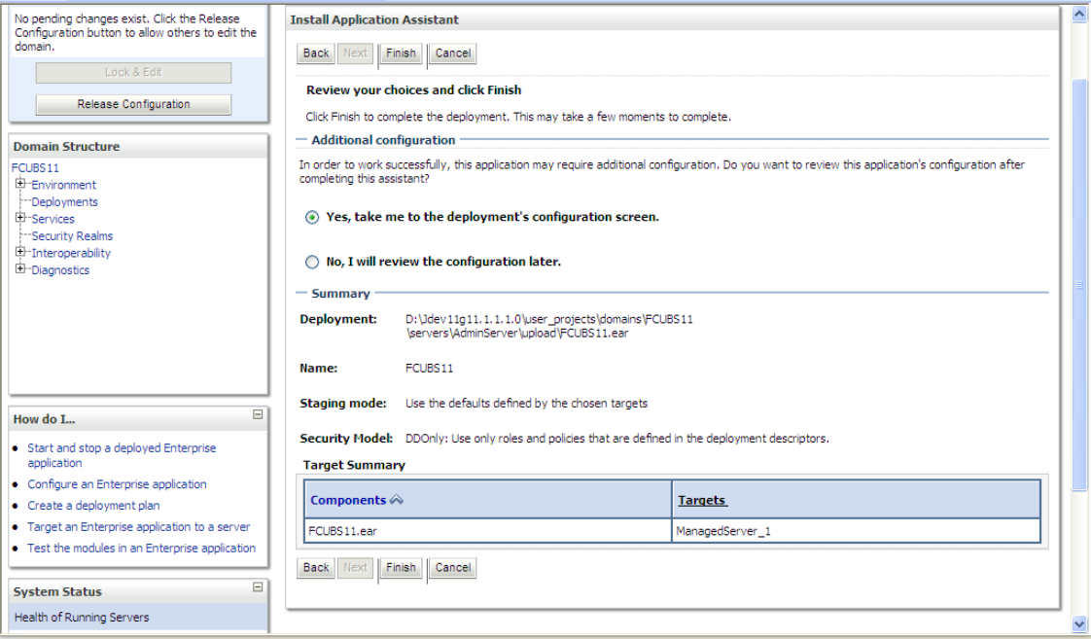Click the Release Configuration button
This screenshot has width=1091, height=639.
tap(132, 104)
